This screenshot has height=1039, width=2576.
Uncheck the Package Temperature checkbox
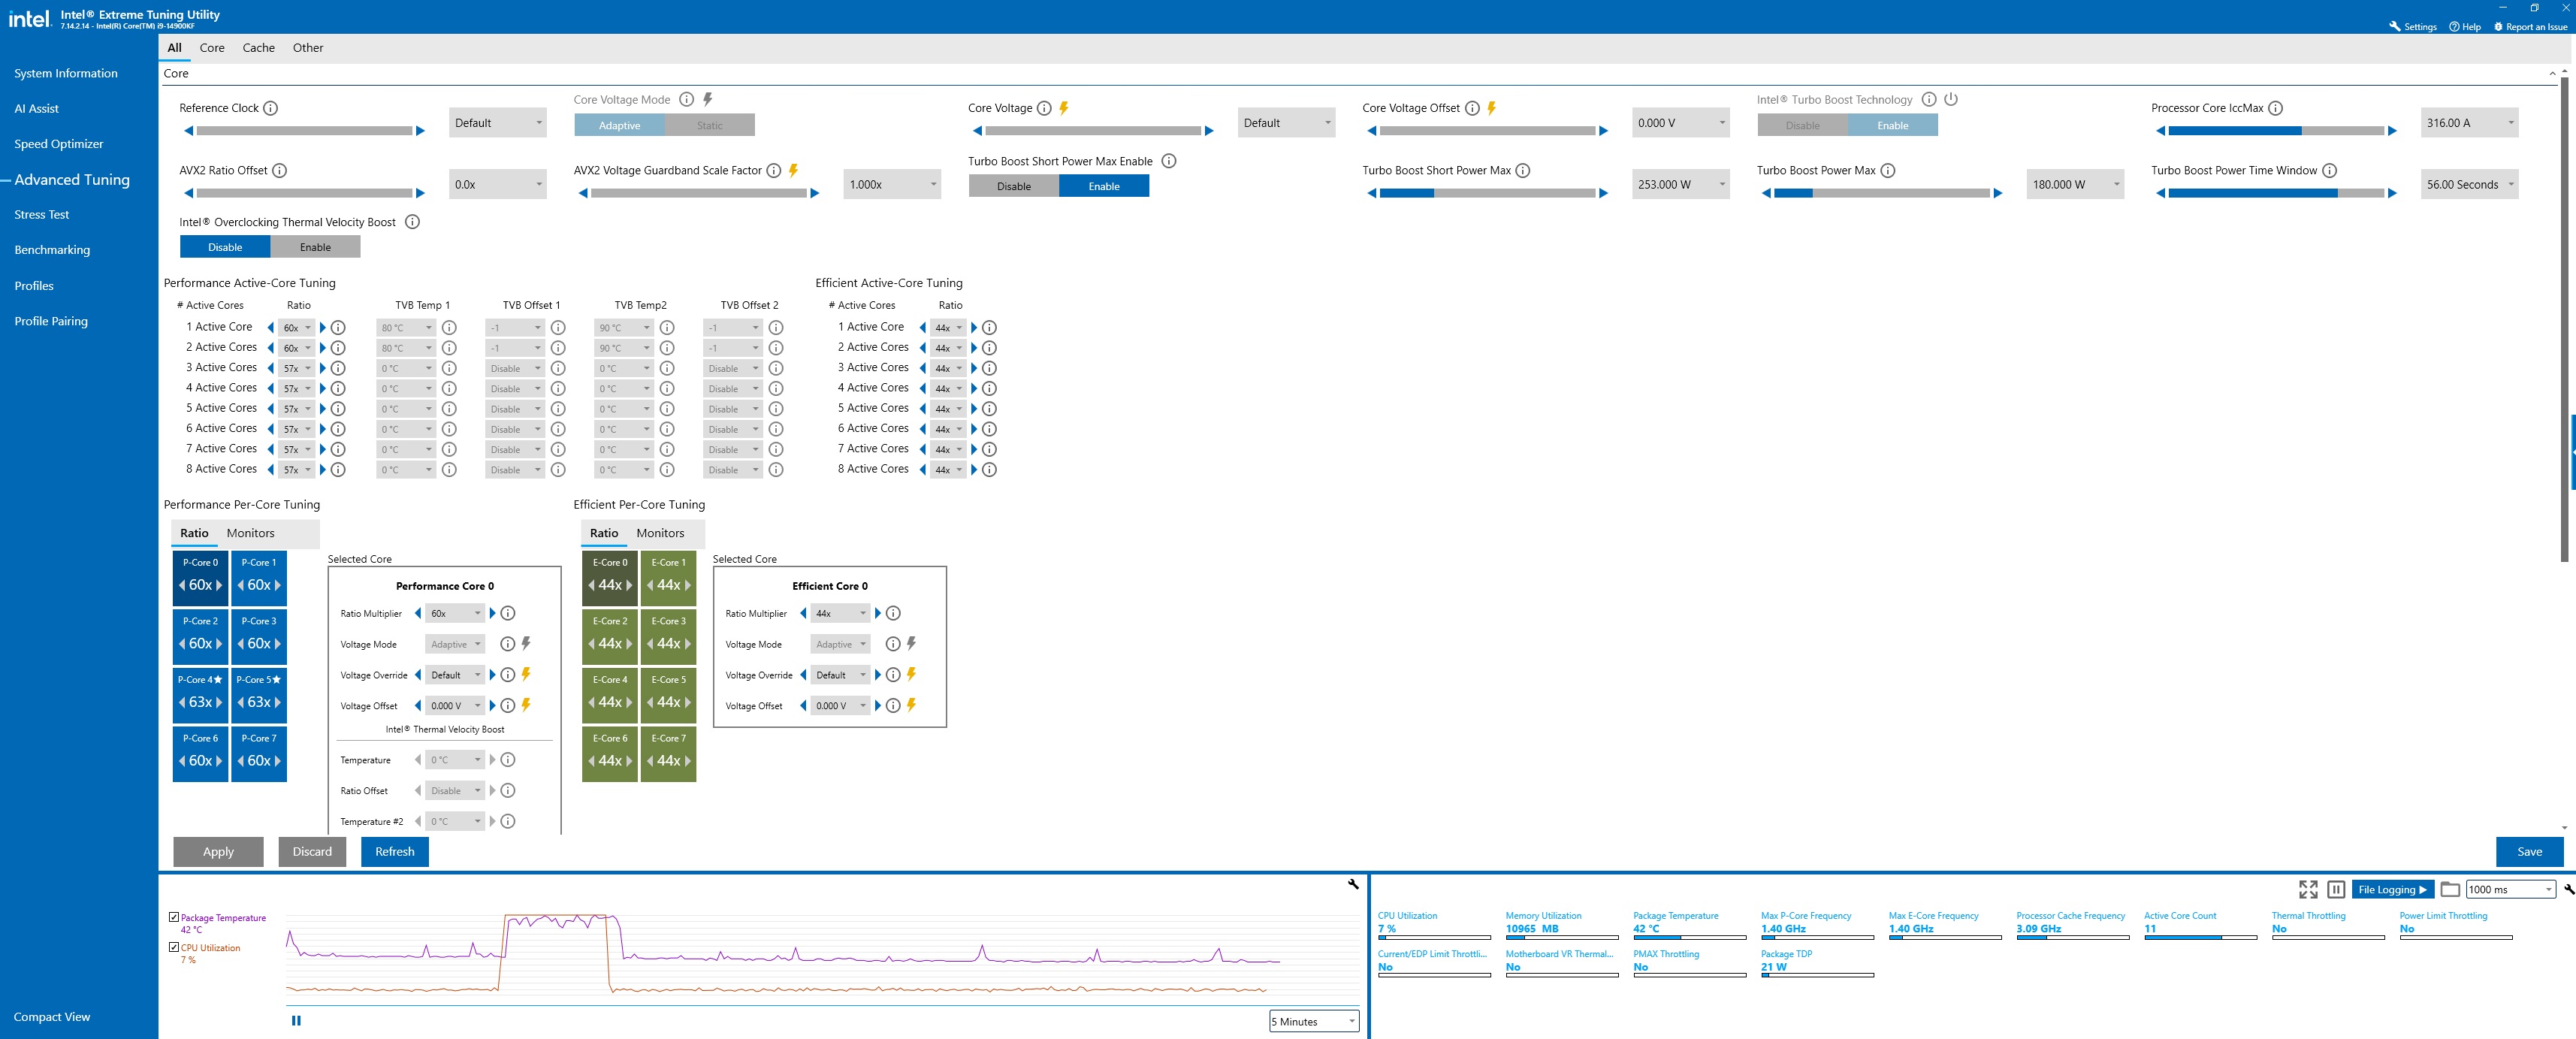click(174, 917)
